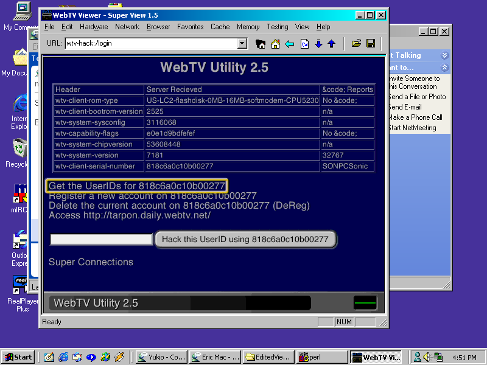This screenshot has height=365, width=487.
Task: Open the Windows Start menu
Action: click(x=18, y=357)
